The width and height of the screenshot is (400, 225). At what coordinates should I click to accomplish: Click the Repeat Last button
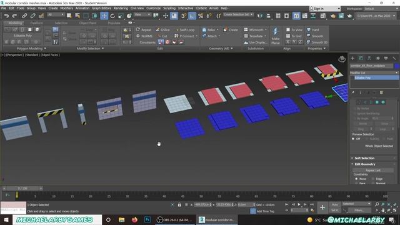click(x=372, y=170)
